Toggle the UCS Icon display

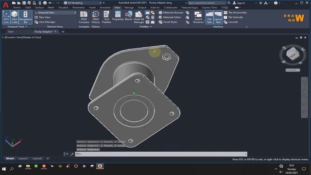[6, 17]
